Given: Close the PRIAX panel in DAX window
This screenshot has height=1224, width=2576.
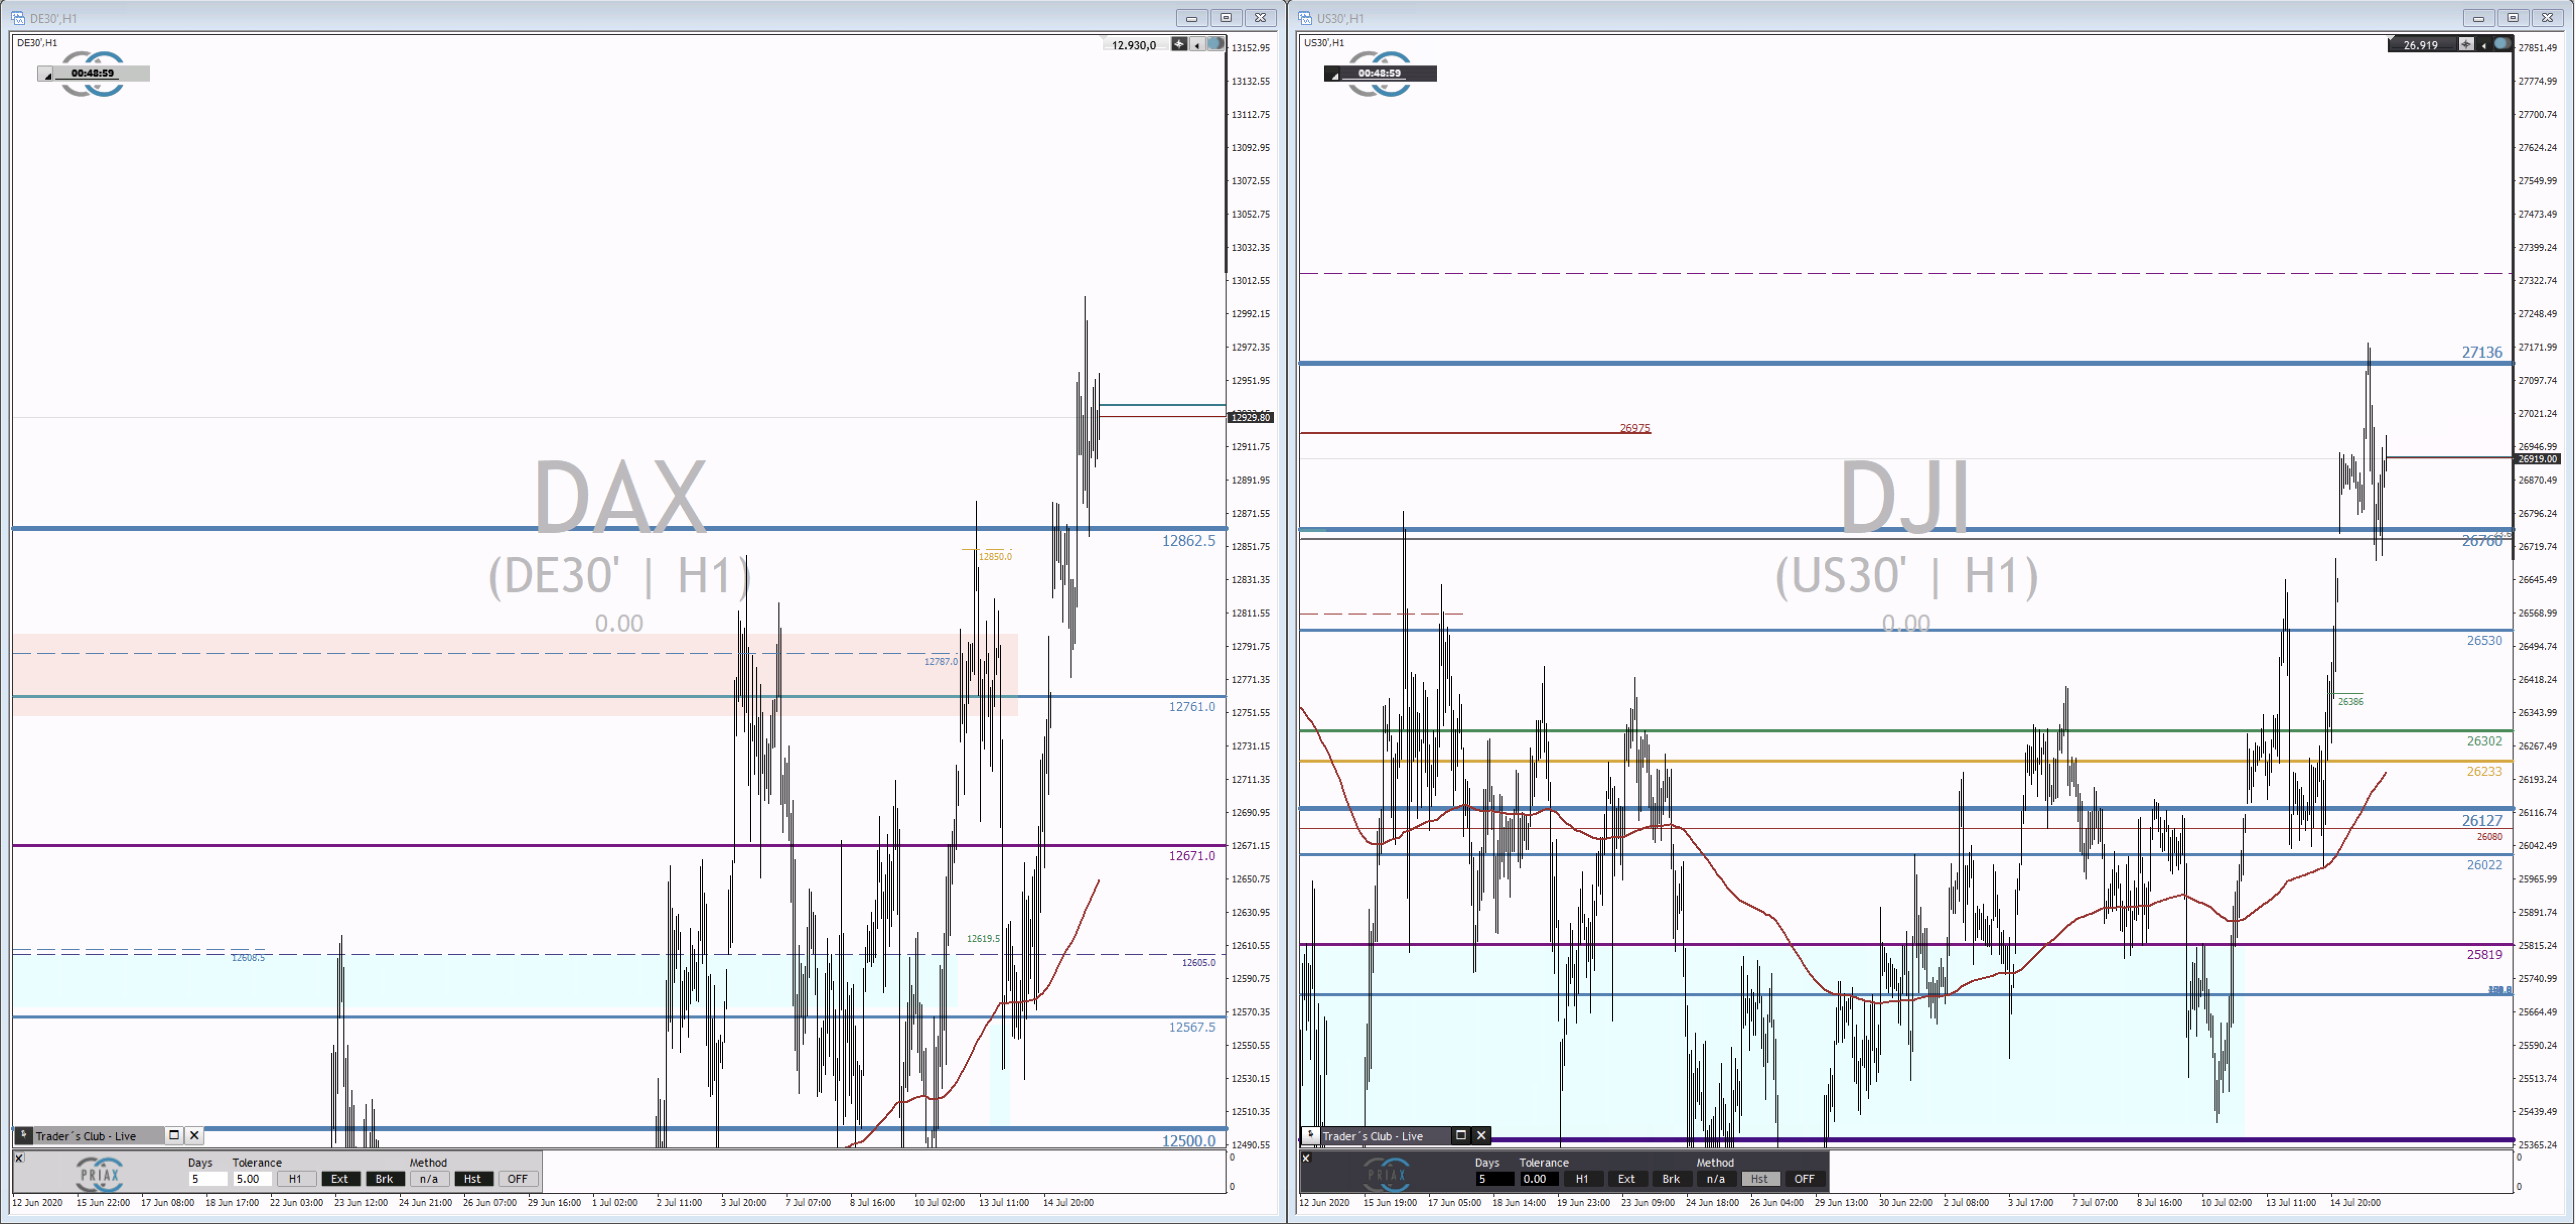Looking at the screenshot, I should pos(19,1158).
